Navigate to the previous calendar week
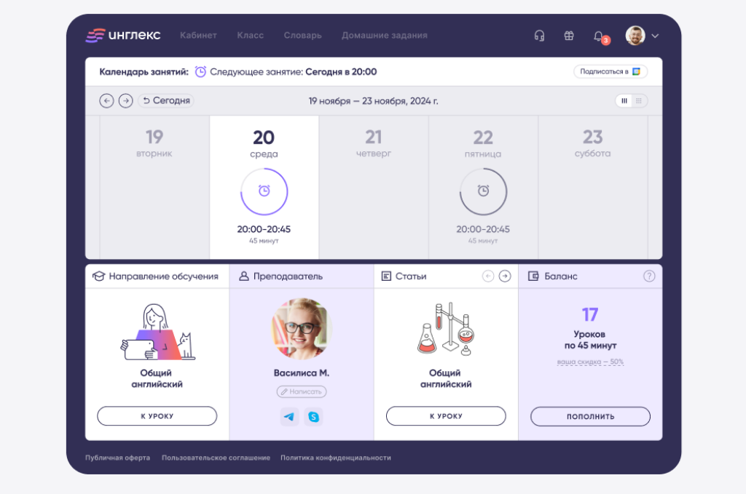746x494 pixels. (x=106, y=100)
